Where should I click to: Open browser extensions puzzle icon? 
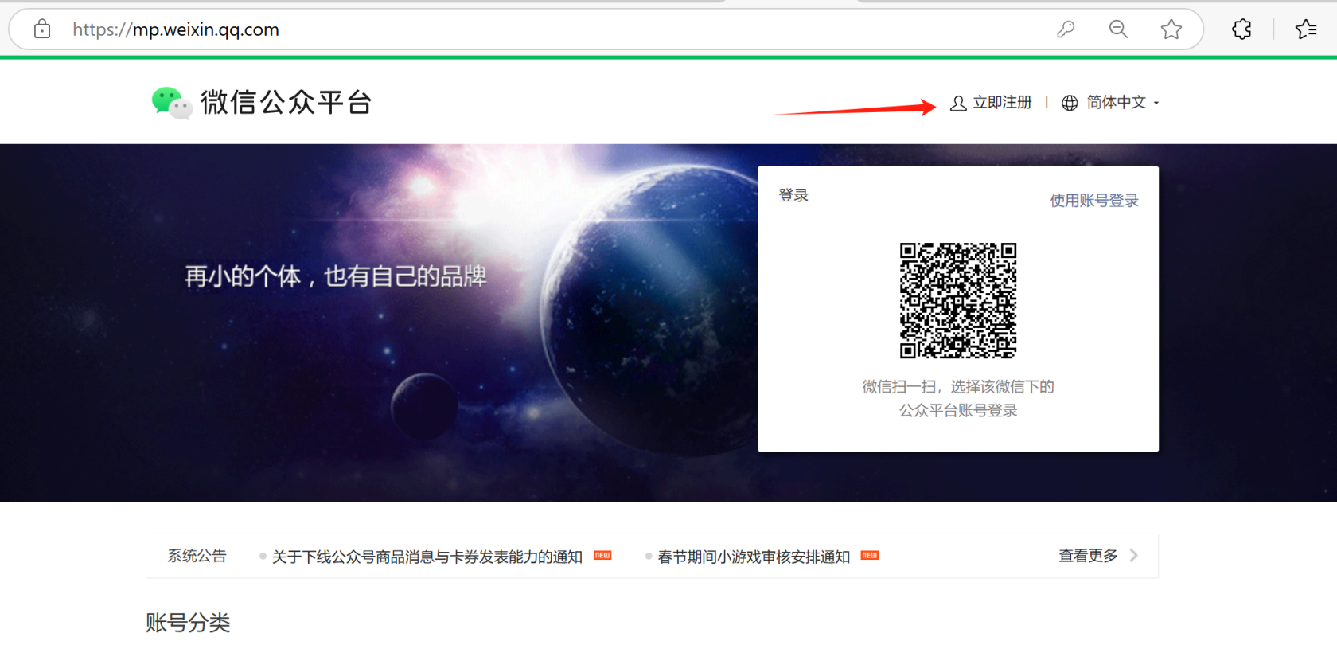click(x=1241, y=29)
